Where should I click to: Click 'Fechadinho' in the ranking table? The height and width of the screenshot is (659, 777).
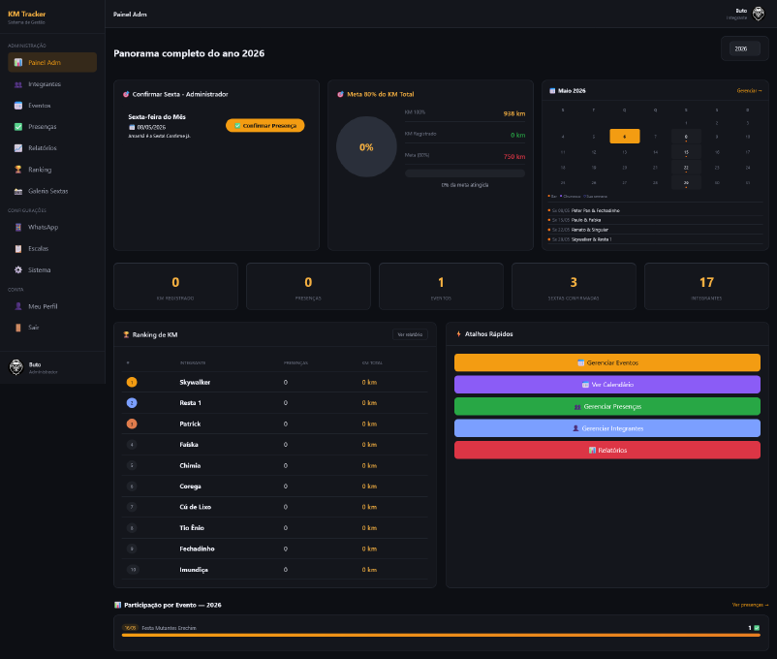click(x=198, y=549)
